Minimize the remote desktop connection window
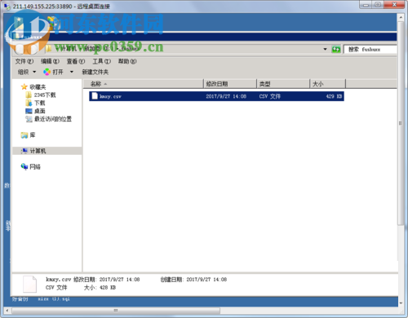The height and width of the screenshot is (318, 408). 366,5
